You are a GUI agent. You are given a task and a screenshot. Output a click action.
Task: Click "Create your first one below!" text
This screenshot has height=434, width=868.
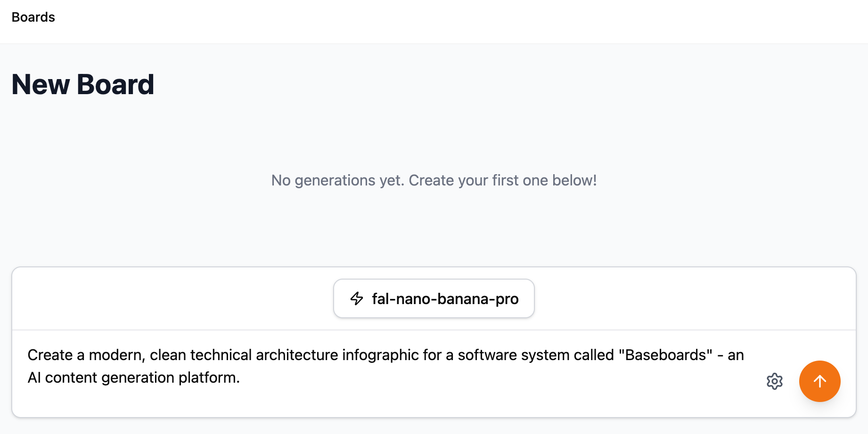pos(502,180)
